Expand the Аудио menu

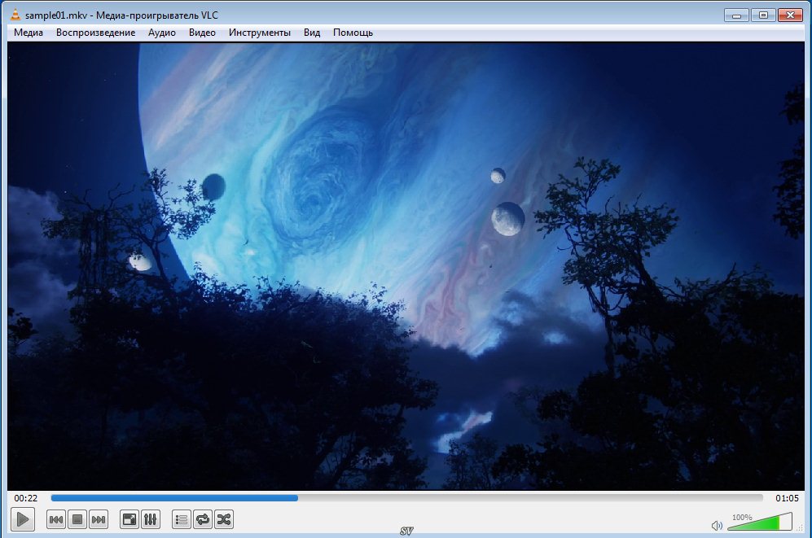(x=162, y=33)
